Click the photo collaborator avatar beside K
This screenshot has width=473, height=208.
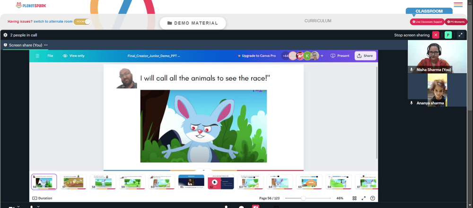[315, 56]
